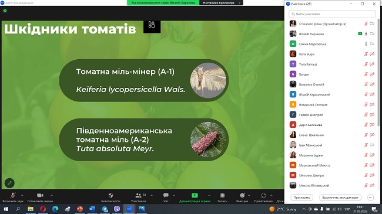This screenshot has height=214, width=382.
Task: Click the Выключить звук для всех button
Action: click(340, 198)
